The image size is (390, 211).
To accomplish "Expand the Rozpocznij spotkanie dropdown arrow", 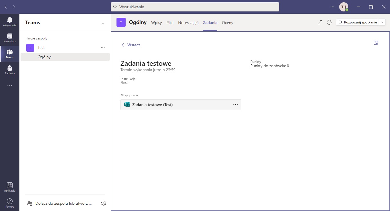I will (x=382, y=22).
